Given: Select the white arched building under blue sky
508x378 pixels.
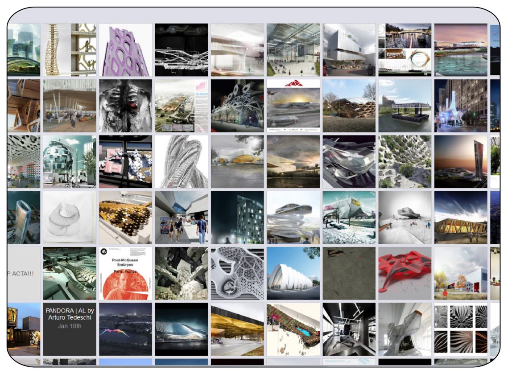Looking at the screenshot, I should 293,273.
